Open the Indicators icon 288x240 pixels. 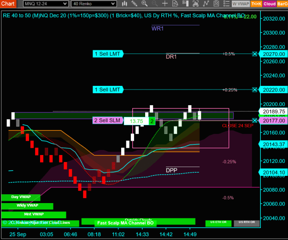click(x=206, y=4)
